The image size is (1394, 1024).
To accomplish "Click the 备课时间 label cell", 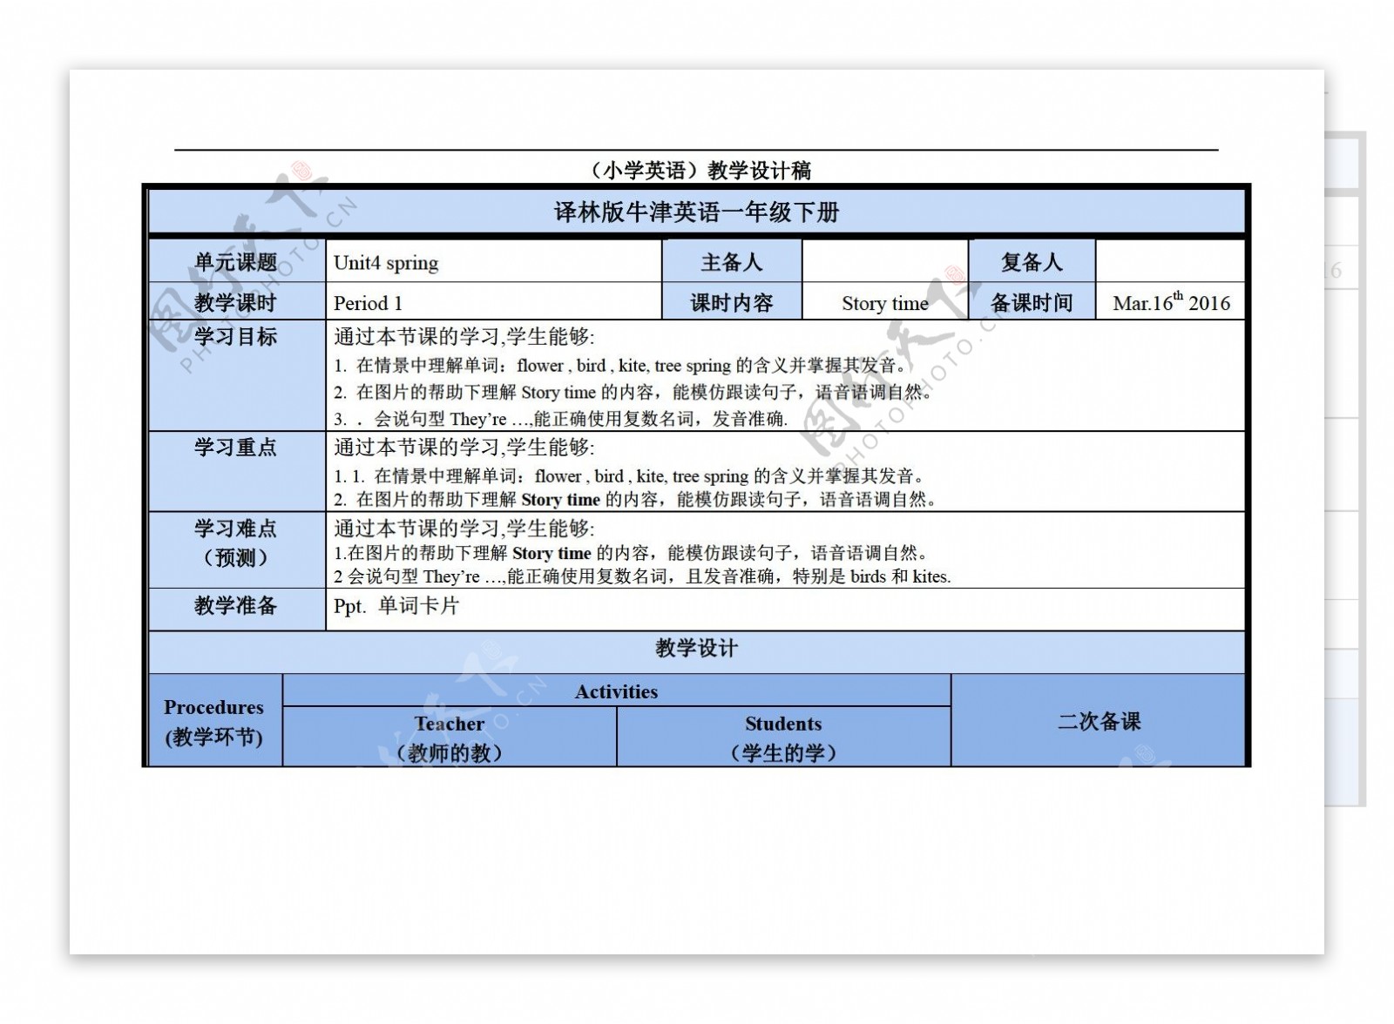I will tap(1032, 302).
